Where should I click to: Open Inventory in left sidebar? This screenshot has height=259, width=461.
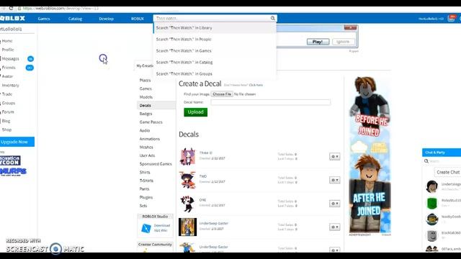(x=10, y=86)
